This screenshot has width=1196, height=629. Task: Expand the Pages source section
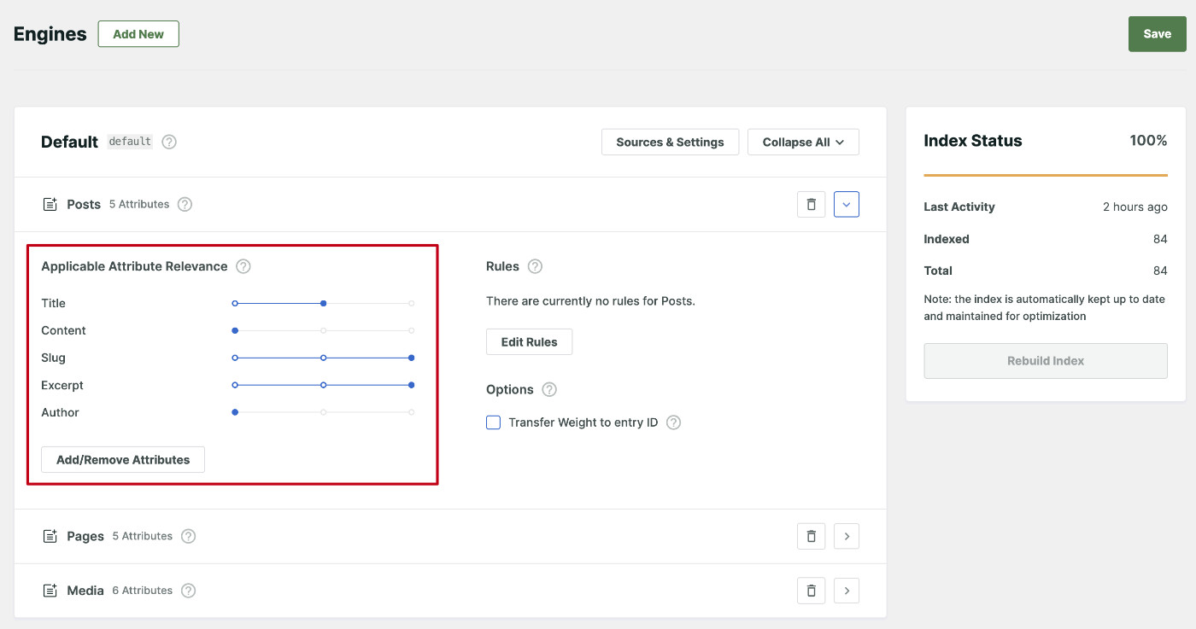click(x=847, y=536)
